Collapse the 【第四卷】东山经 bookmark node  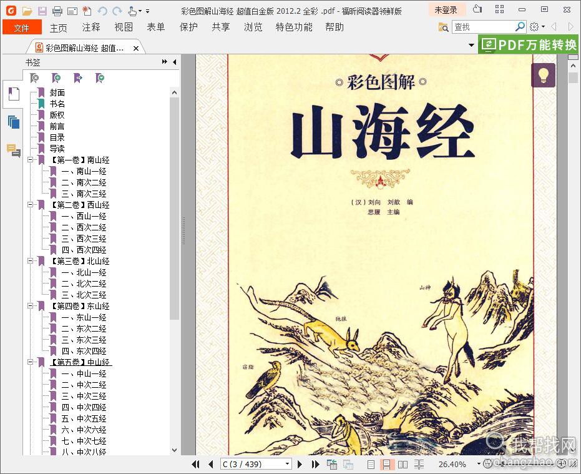coord(31,306)
